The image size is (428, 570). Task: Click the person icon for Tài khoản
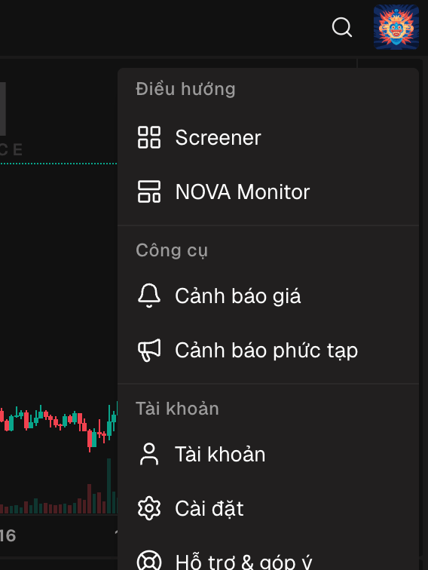[x=149, y=454]
